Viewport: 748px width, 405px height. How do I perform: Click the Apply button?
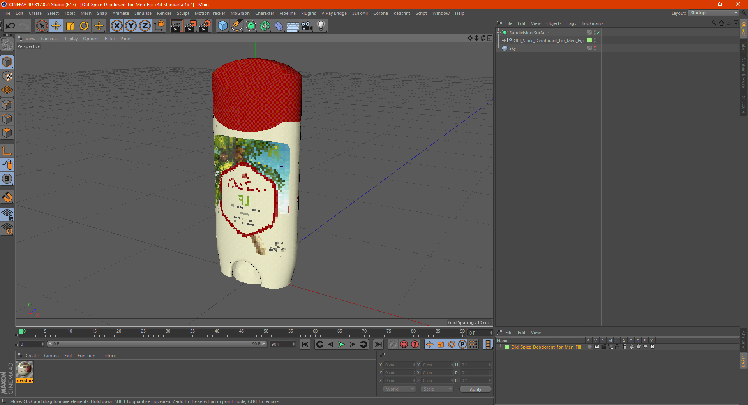click(475, 389)
